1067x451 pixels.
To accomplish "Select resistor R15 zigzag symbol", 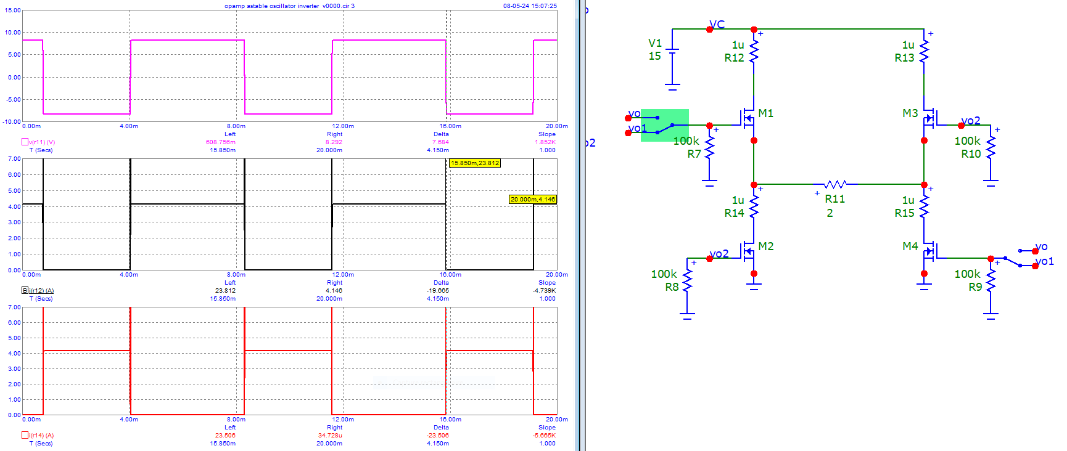I will (x=924, y=207).
